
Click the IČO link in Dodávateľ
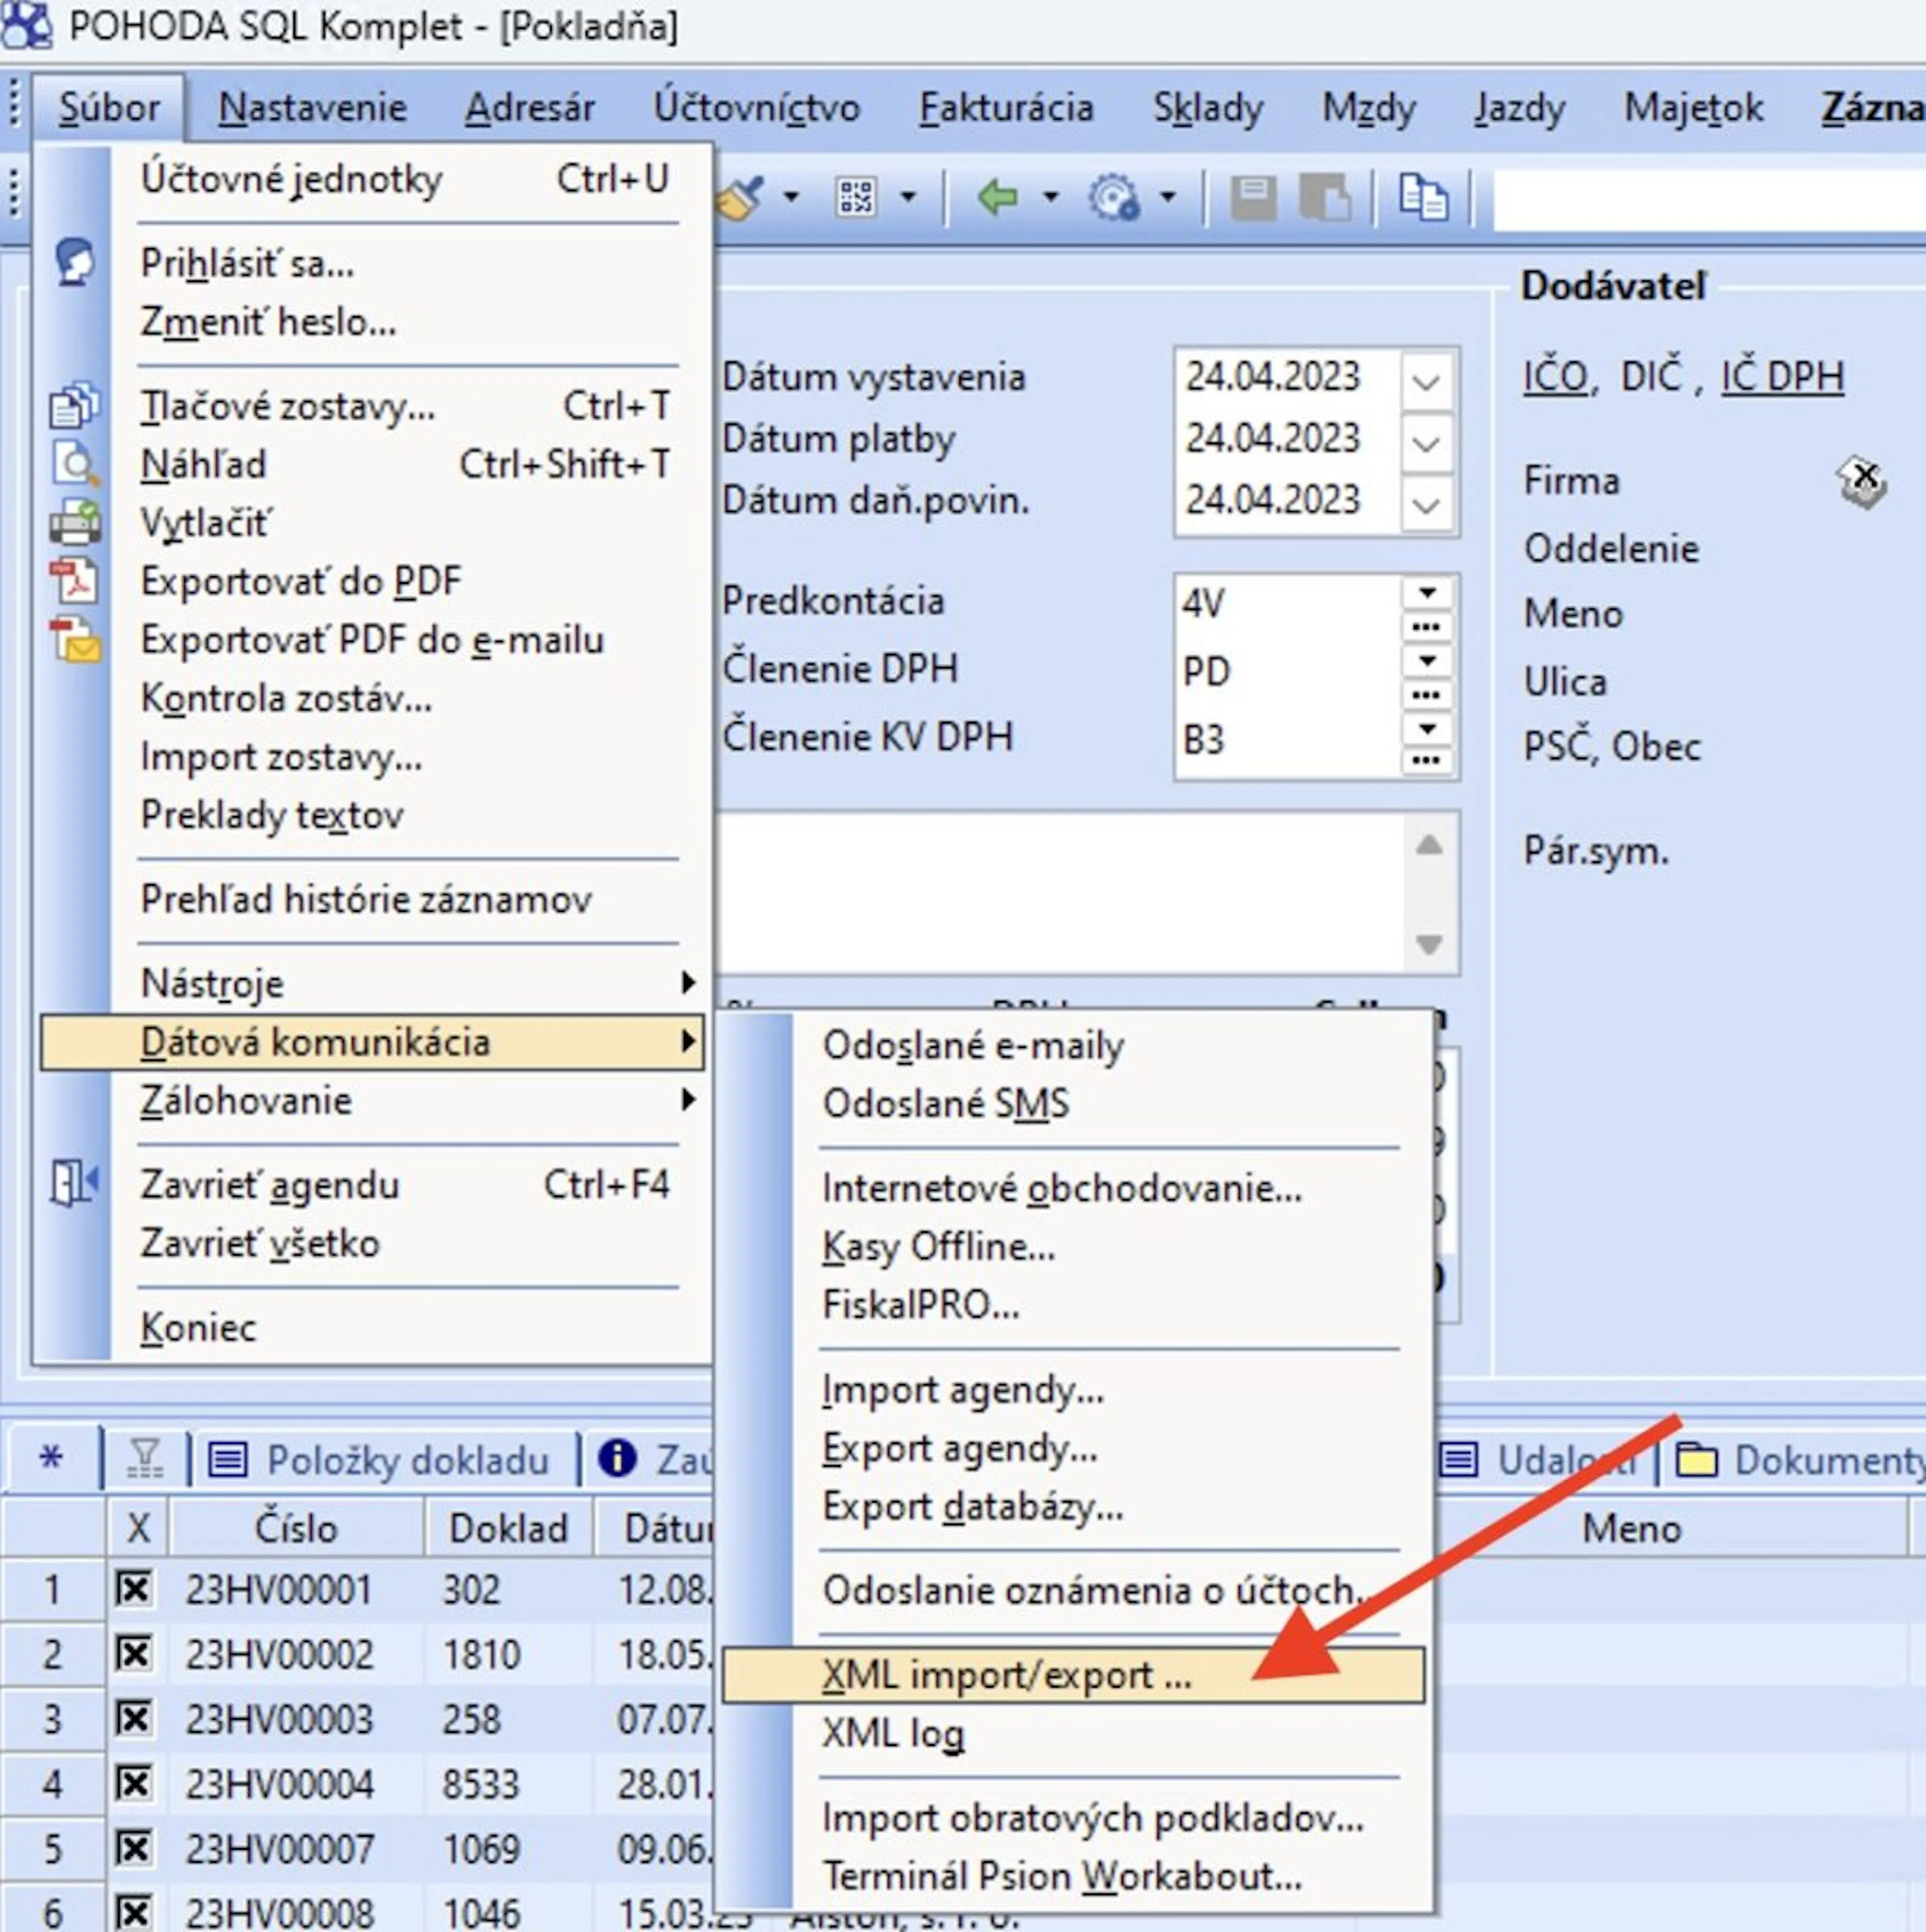pyautogui.click(x=1556, y=377)
